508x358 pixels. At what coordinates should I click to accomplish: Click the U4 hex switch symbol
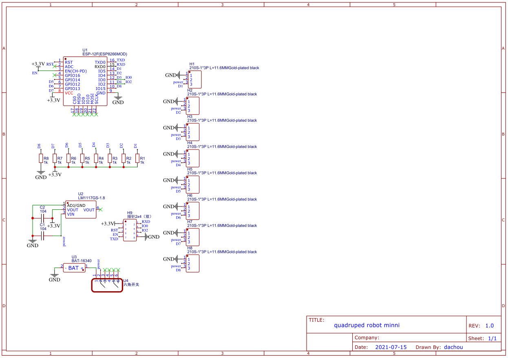107,285
